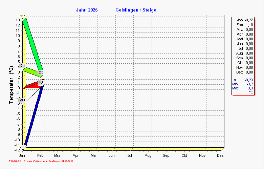Click the Min -3,2 summary entry

(242, 84)
